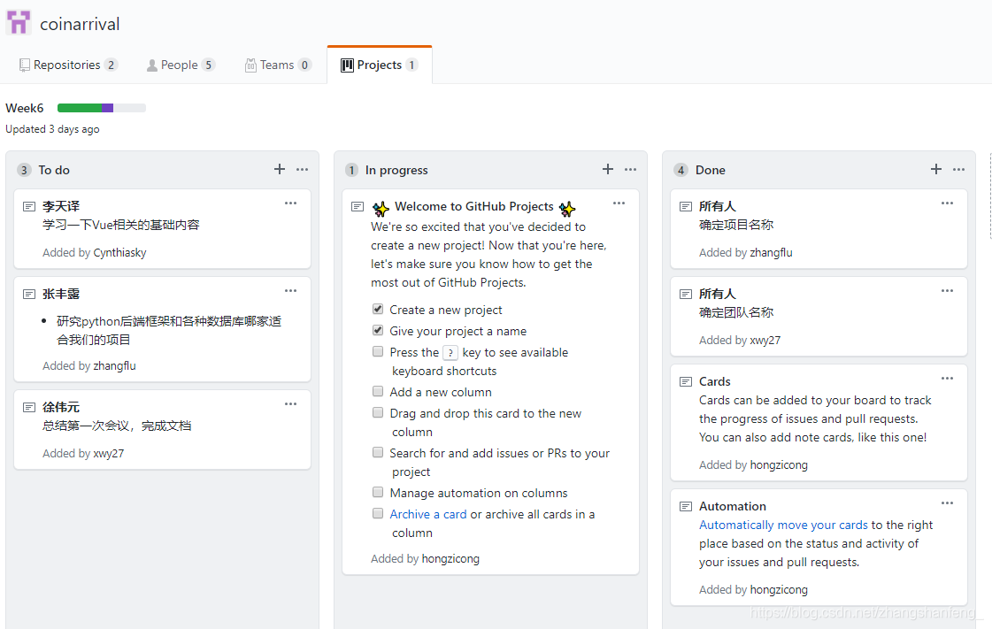This screenshot has width=992, height=629.
Task: Click note icon on Welcome to GitHub Projects card
Action: point(358,207)
